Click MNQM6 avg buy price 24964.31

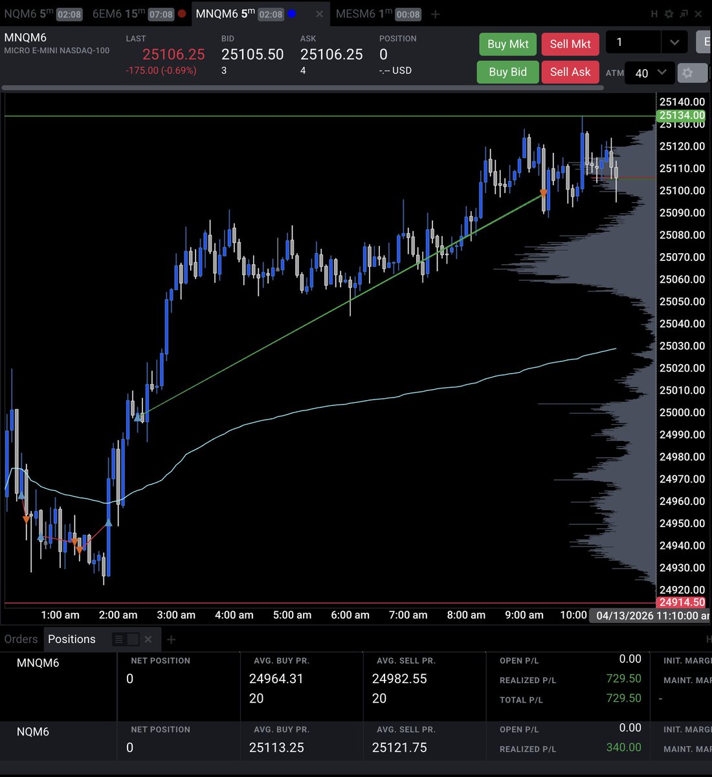pos(276,679)
